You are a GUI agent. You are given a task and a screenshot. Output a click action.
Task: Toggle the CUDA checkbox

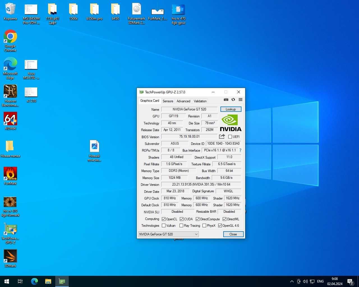coord(182,219)
